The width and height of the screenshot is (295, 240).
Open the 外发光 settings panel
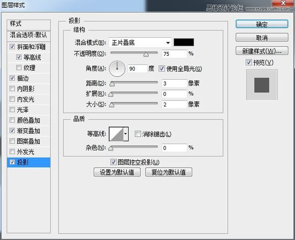pyautogui.click(x=25, y=152)
